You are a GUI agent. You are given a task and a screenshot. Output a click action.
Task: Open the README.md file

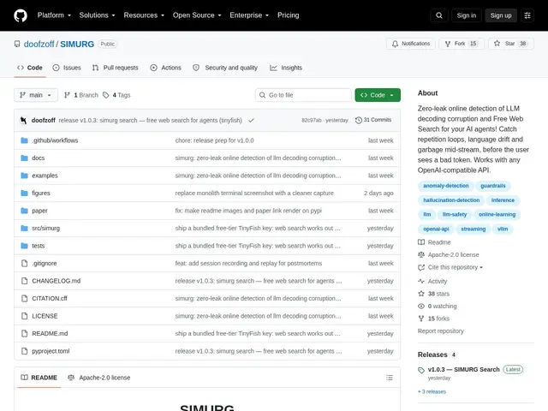coord(50,333)
